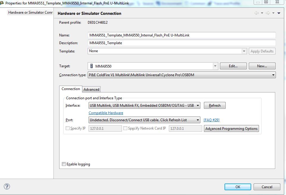286x195 pixels.
Task: Click the parent profile value DE01CH4812
Action: (98, 23)
